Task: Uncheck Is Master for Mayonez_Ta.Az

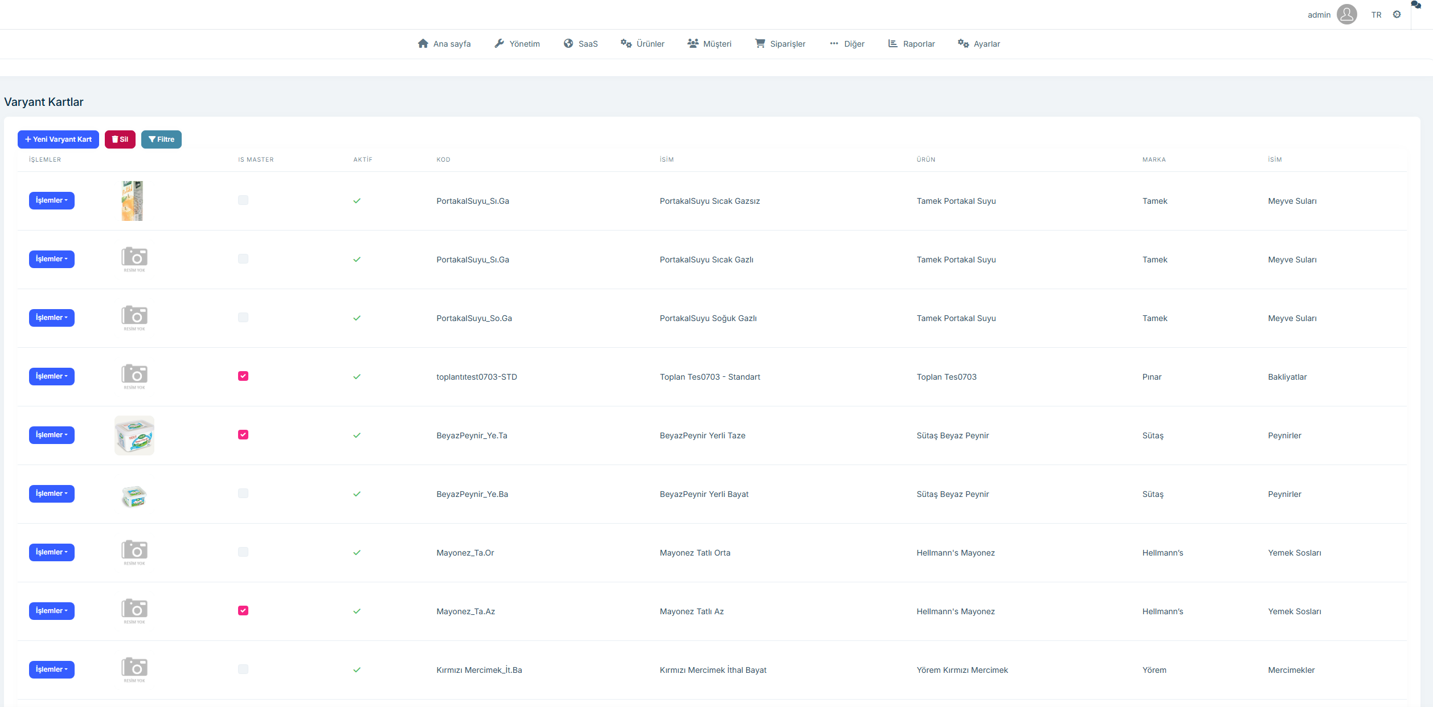Action: coord(243,611)
